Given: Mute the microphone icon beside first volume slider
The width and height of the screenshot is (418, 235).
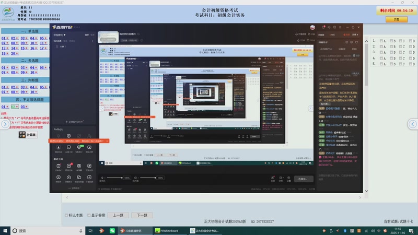Looking at the screenshot, I should pyautogui.click(x=102, y=178).
